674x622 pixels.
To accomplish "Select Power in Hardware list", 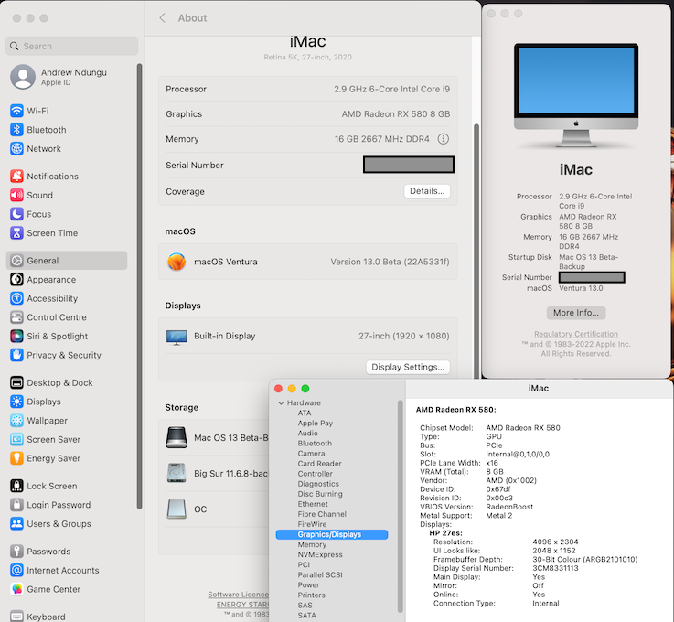I will point(308,585).
